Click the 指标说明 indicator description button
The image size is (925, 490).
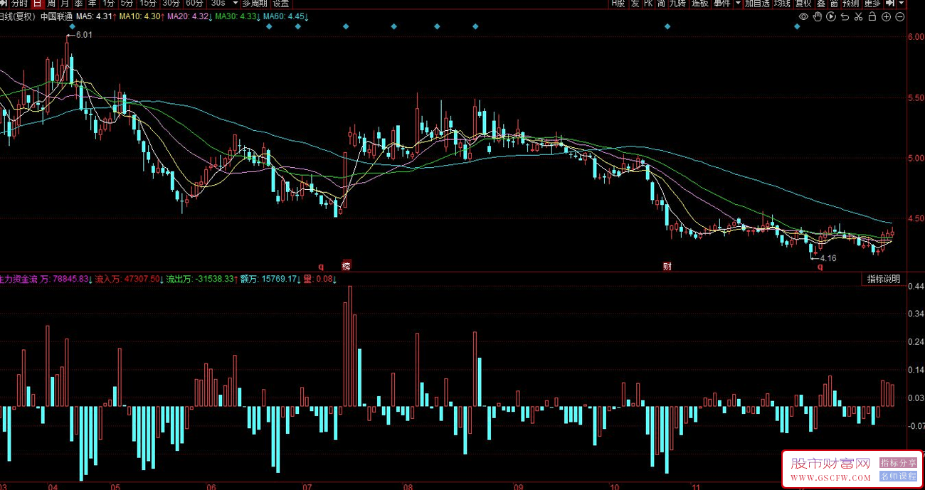(x=883, y=279)
